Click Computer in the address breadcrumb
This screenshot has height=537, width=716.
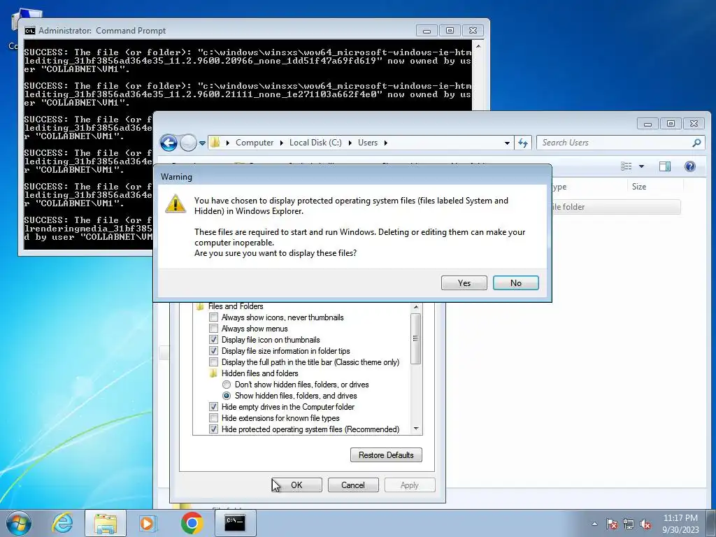(x=255, y=143)
